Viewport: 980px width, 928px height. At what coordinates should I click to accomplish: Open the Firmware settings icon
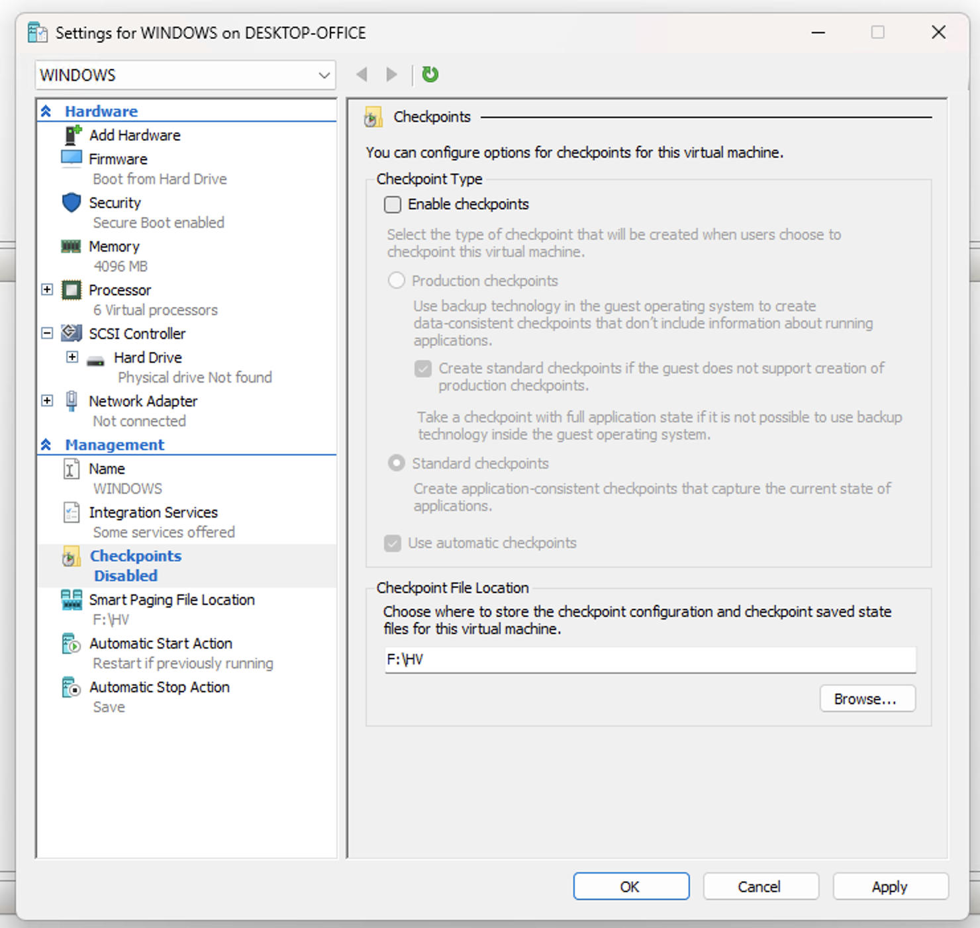[x=72, y=159]
